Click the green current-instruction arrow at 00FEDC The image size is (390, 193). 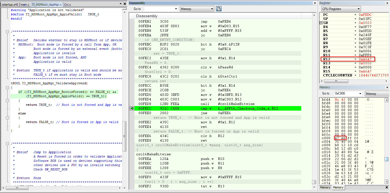(132, 108)
